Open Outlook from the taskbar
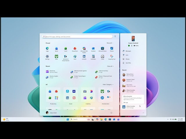The width and height of the screenshot is (186, 139). 114,119
